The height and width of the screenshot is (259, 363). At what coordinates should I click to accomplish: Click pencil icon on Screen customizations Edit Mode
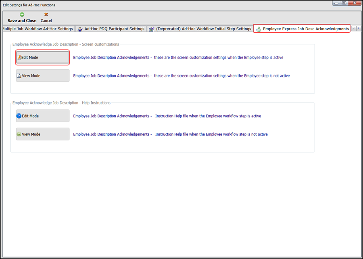tap(19, 58)
